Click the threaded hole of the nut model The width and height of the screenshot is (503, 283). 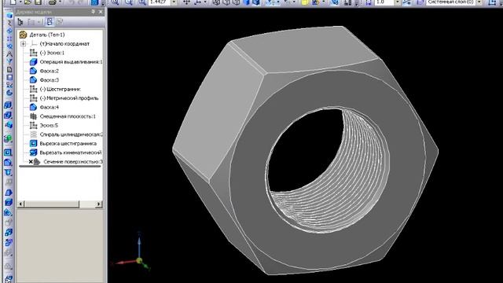coord(327,170)
